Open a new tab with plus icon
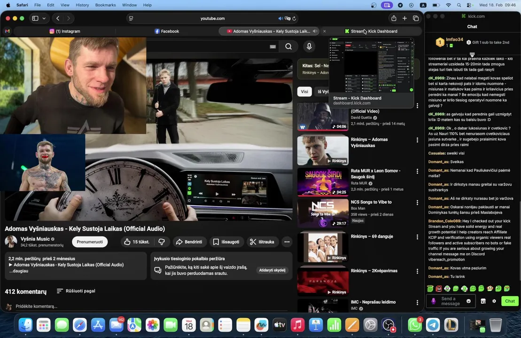 (x=404, y=18)
